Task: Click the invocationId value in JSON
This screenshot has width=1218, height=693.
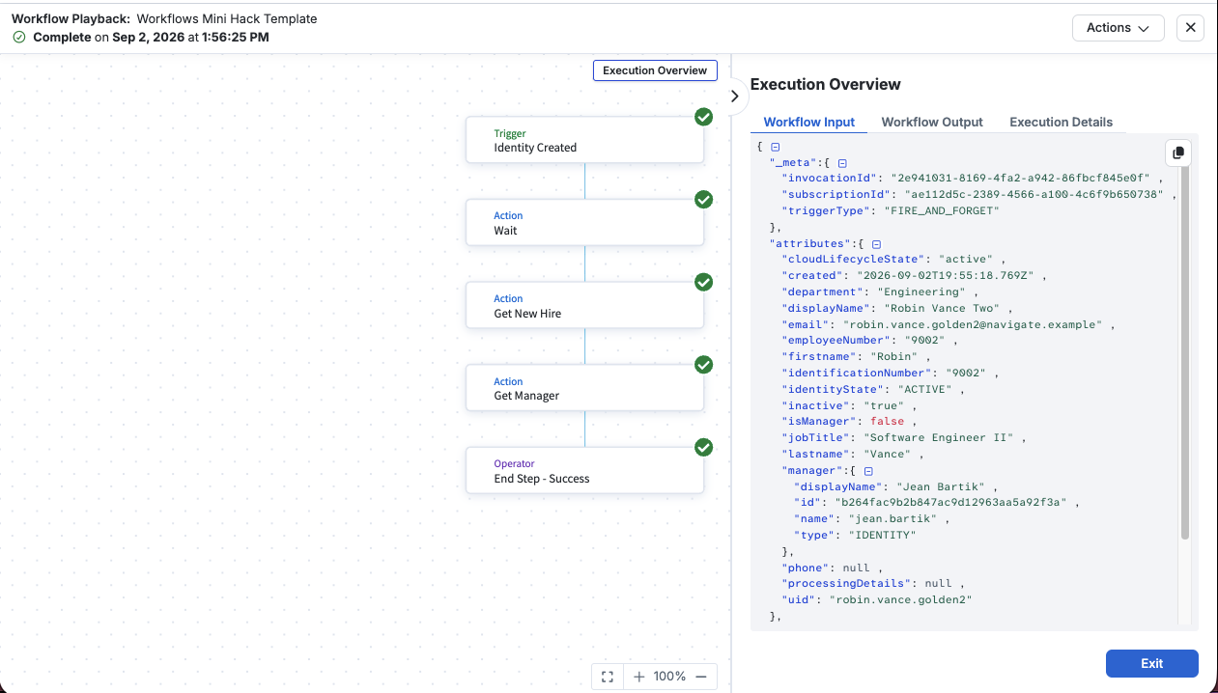Action: pyautogui.click(x=1022, y=179)
